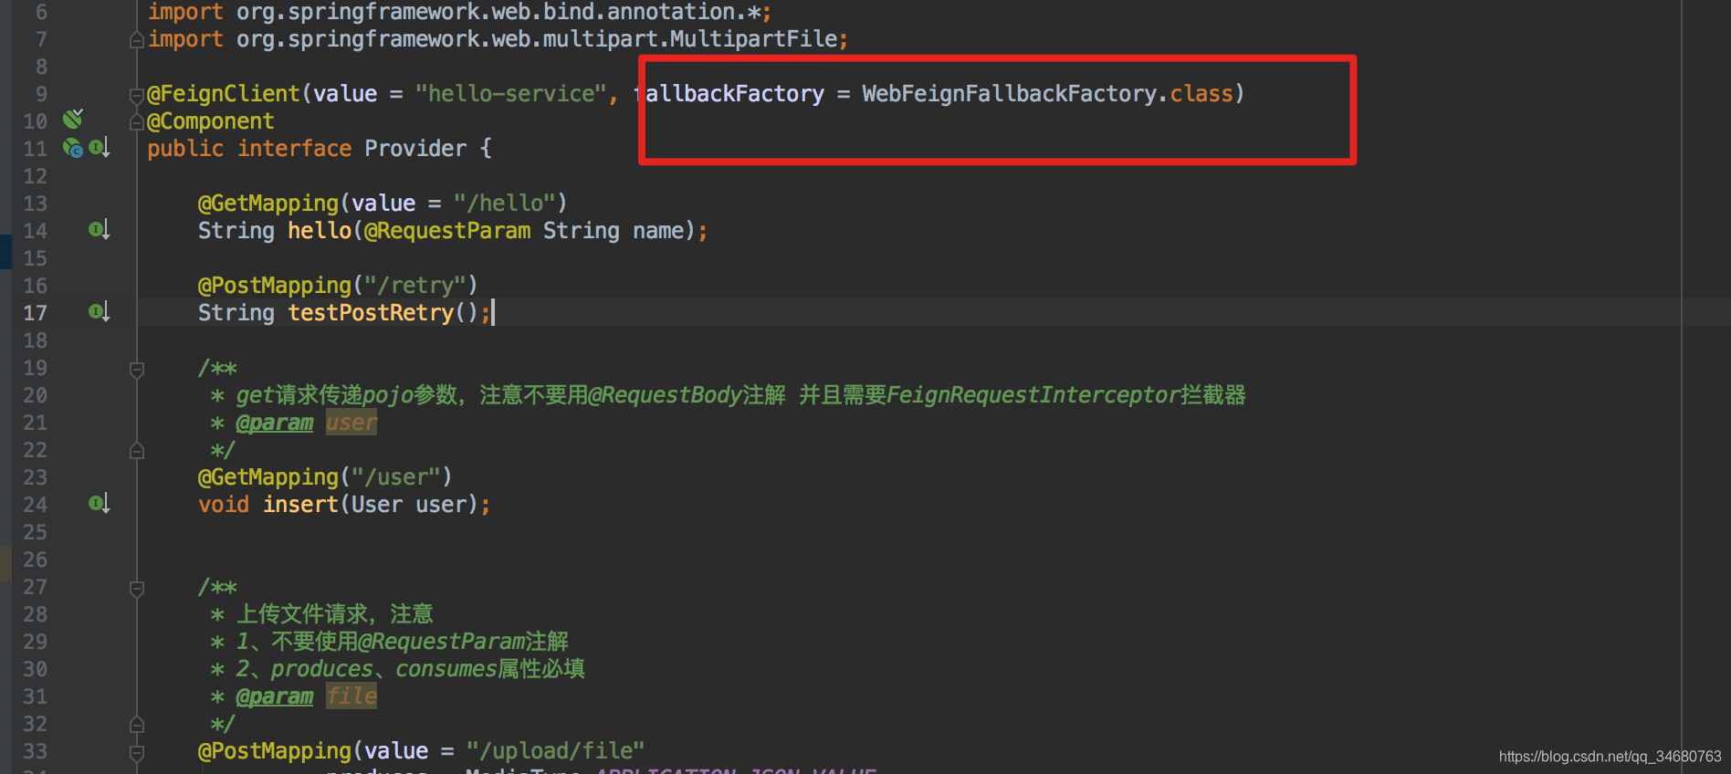Click the void keyword before insert

(x=224, y=505)
